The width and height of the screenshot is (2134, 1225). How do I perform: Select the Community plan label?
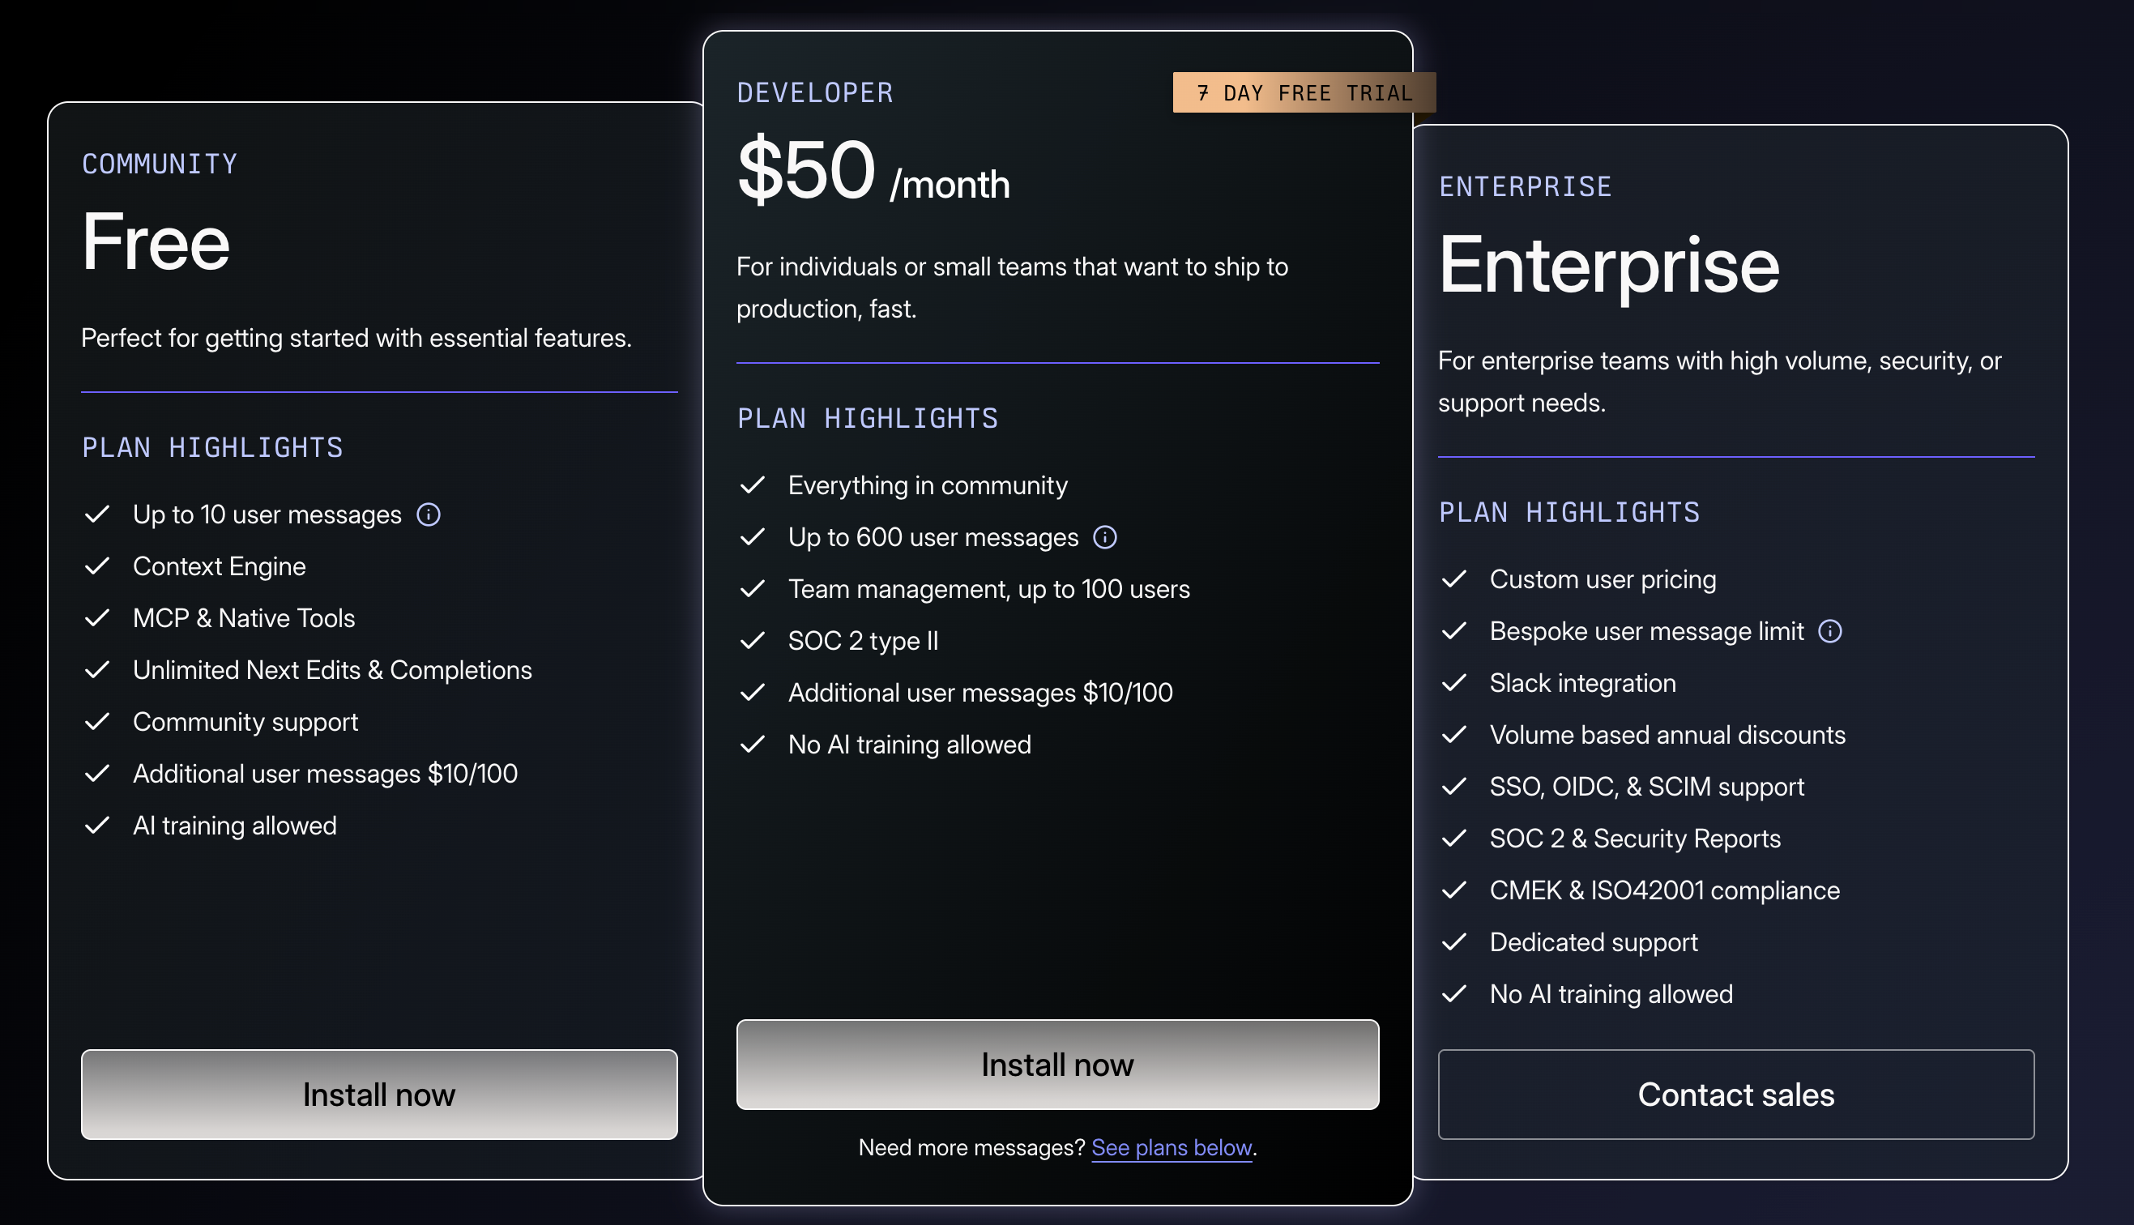(160, 164)
